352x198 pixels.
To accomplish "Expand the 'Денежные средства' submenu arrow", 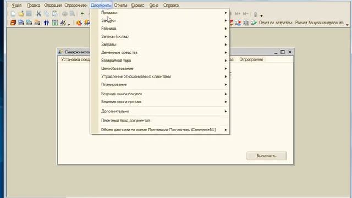I will click(x=226, y=53).
